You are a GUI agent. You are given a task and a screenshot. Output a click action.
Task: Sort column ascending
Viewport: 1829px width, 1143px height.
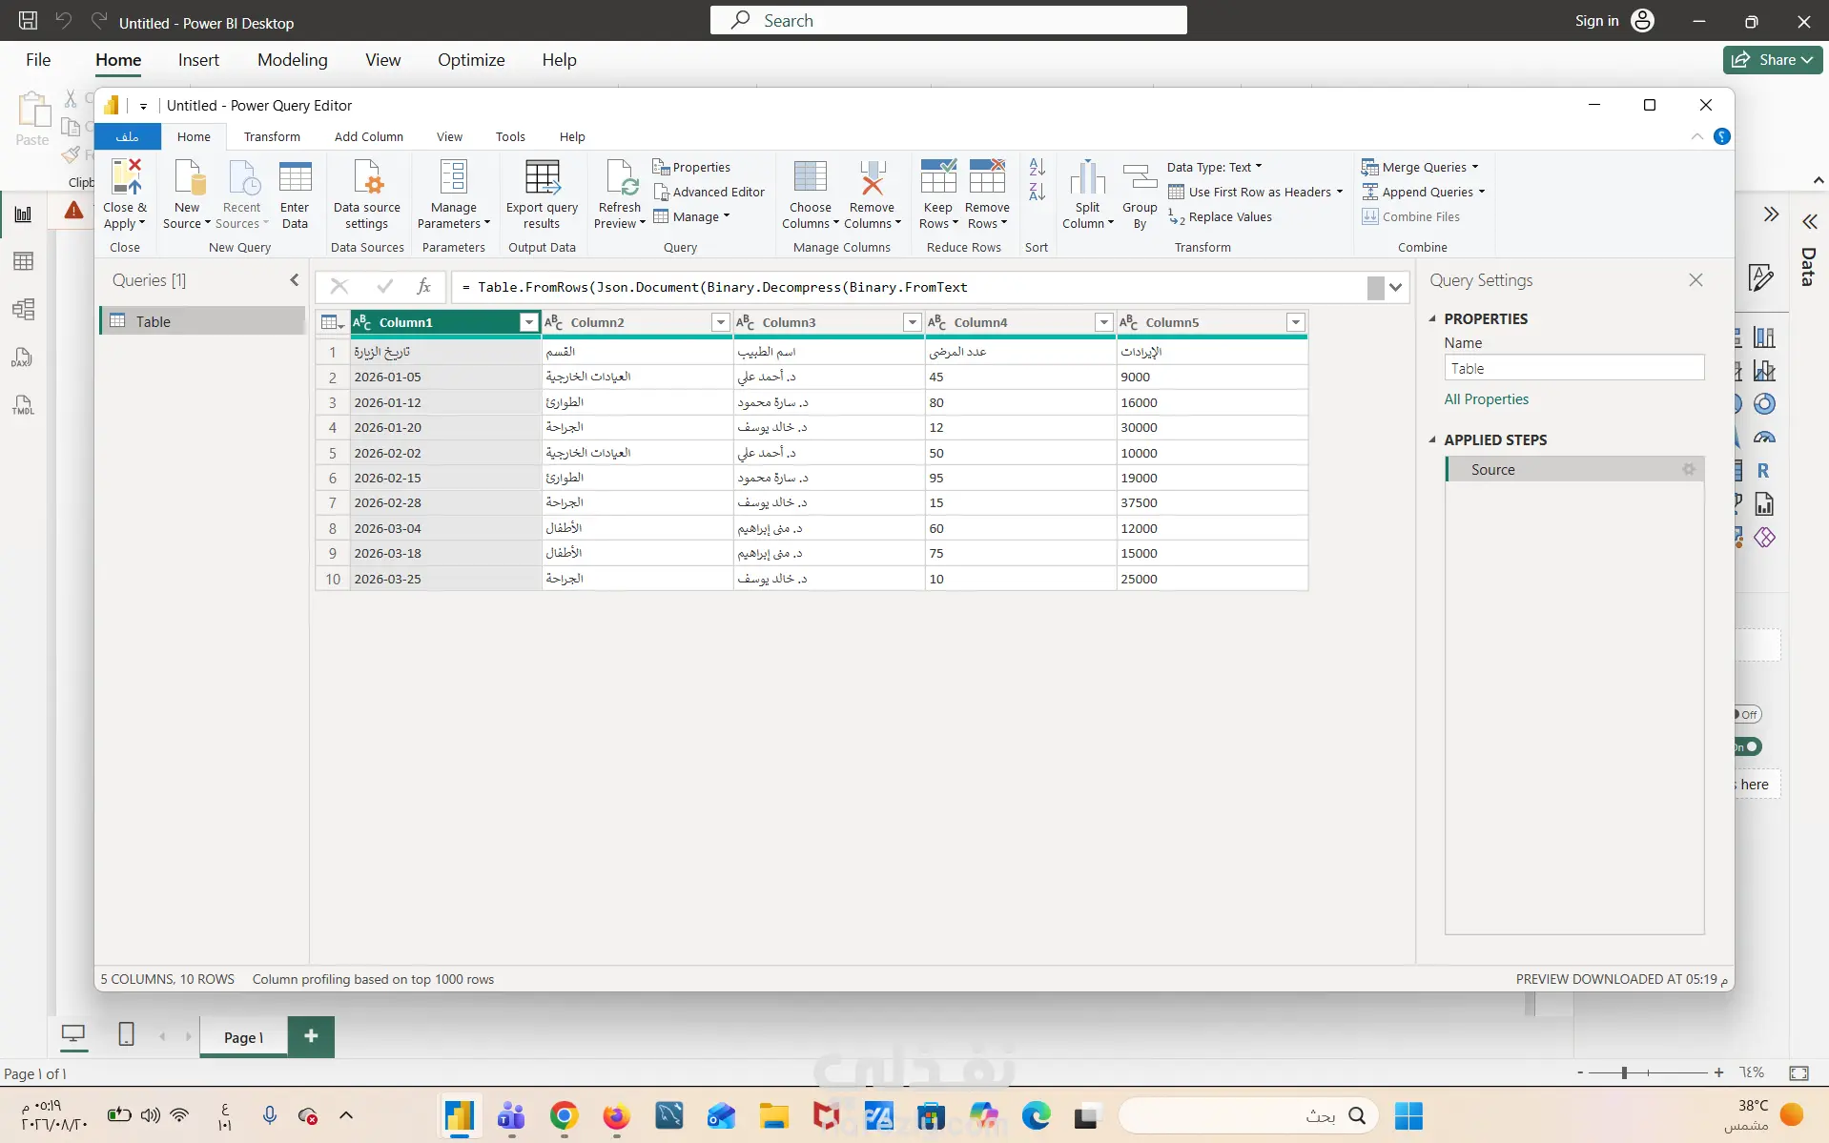(1038, 167)
